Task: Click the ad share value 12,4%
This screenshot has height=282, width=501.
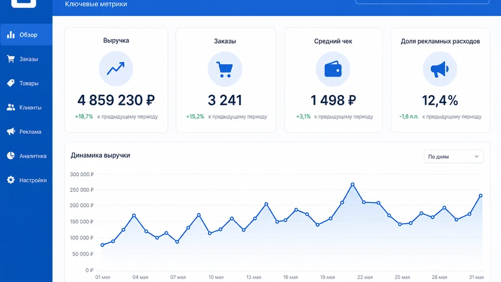Action: 440,100
